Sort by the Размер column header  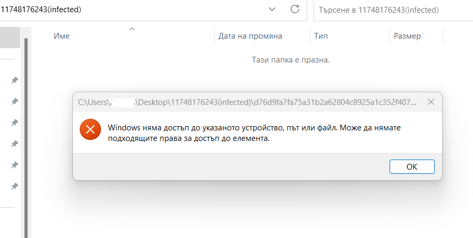pos(407,36)
